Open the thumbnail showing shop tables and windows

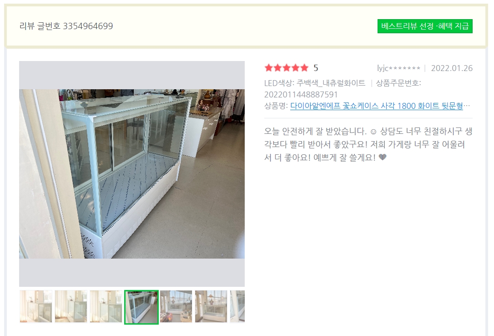point(176,306)
